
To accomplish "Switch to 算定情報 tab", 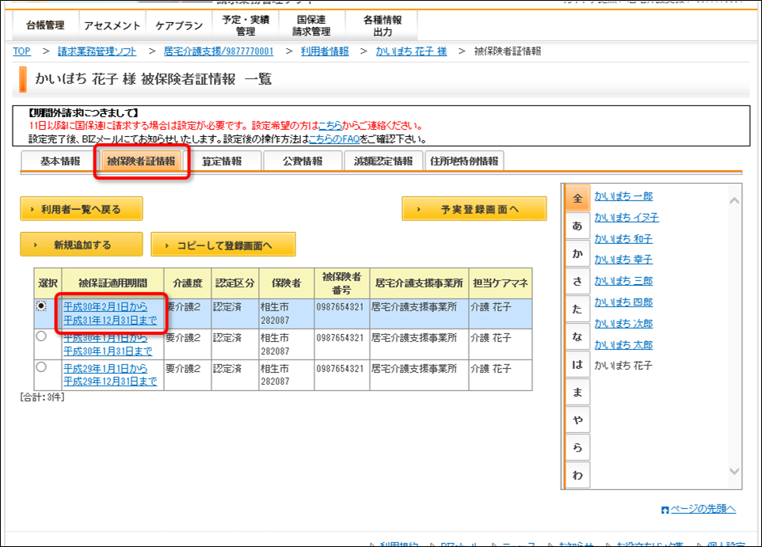I will (222, 161).
